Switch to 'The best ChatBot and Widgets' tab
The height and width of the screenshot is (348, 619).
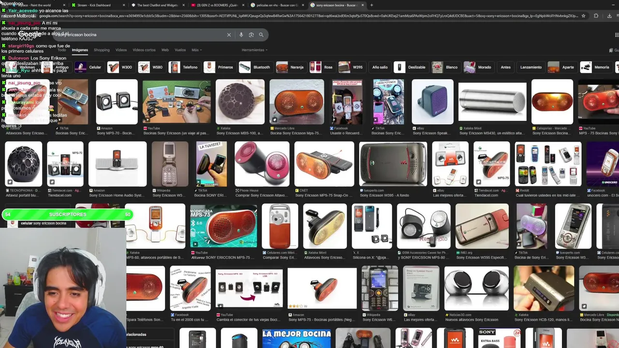click(x=157, y=5)
